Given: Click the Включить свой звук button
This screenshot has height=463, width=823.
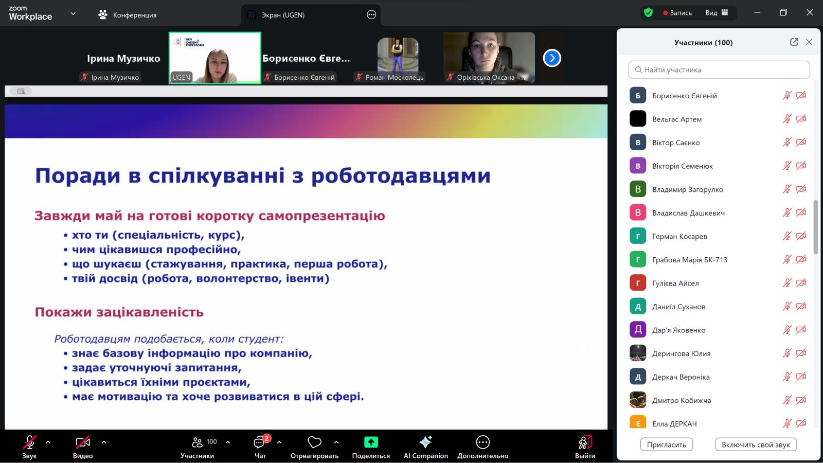Looking at the screenshot, I should point(756,444).
